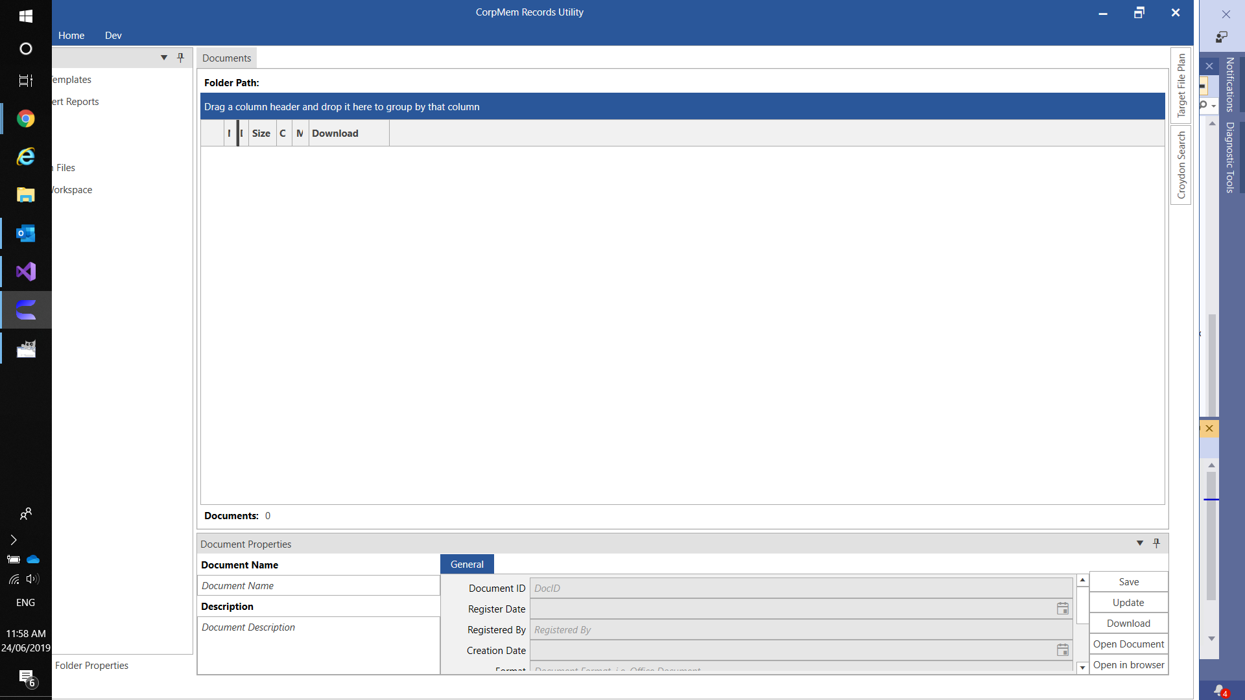Open the Dev menu
Viewport: 1245px width, 700px height.
pyautogui.click(x=113, y=36)
